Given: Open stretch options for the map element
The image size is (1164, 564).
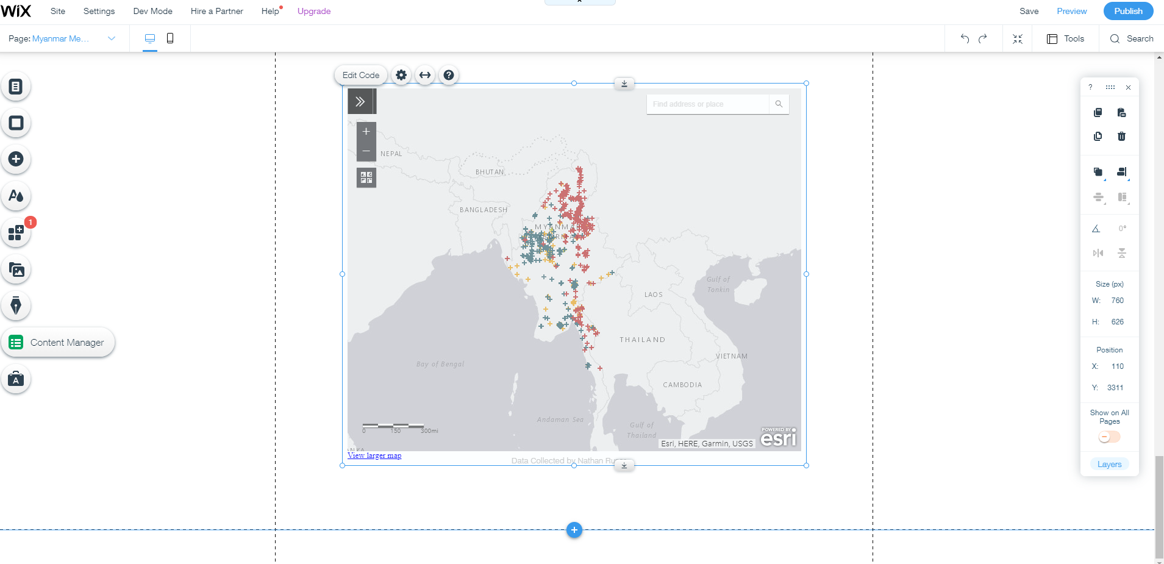Looking at the screenshot, I should pos(424,75).
